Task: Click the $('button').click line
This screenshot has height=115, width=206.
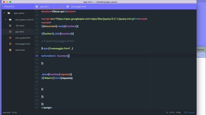Action: (58, 34)
